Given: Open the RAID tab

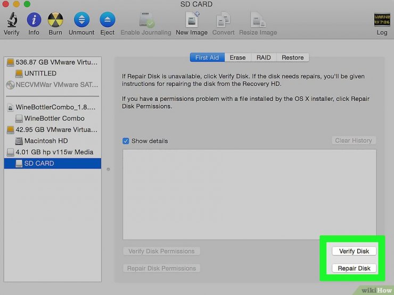Looking at the screenshot, I should (264, 57).
